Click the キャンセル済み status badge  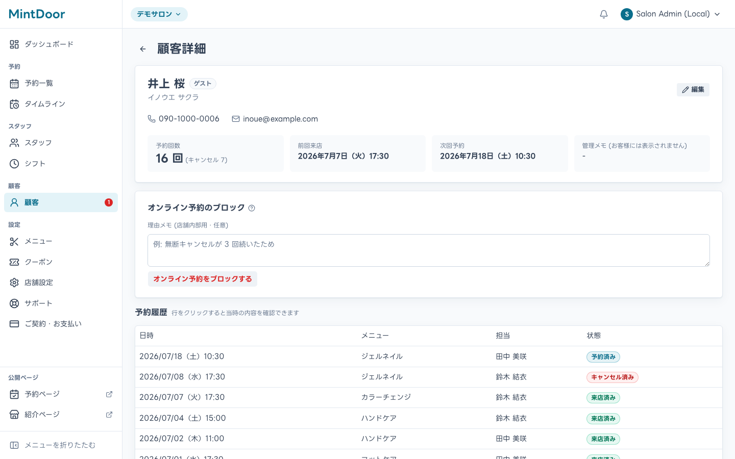click(x=612, y=377)
